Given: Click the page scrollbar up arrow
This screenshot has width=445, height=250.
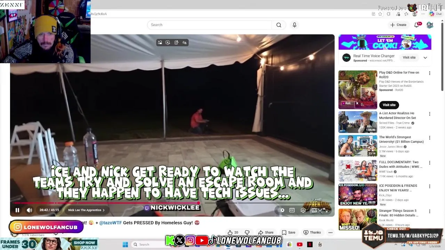Looking at the screenshot, I should 443,20.
